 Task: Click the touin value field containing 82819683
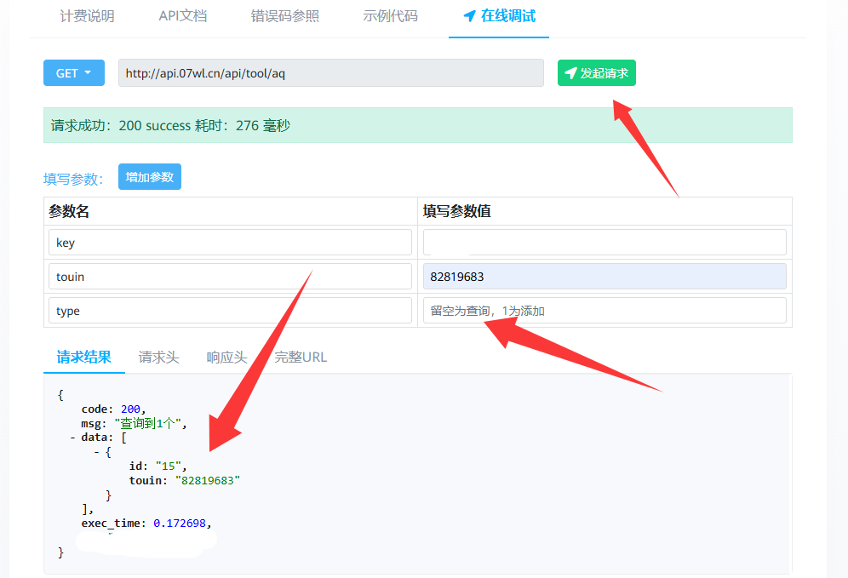point(604,277)
